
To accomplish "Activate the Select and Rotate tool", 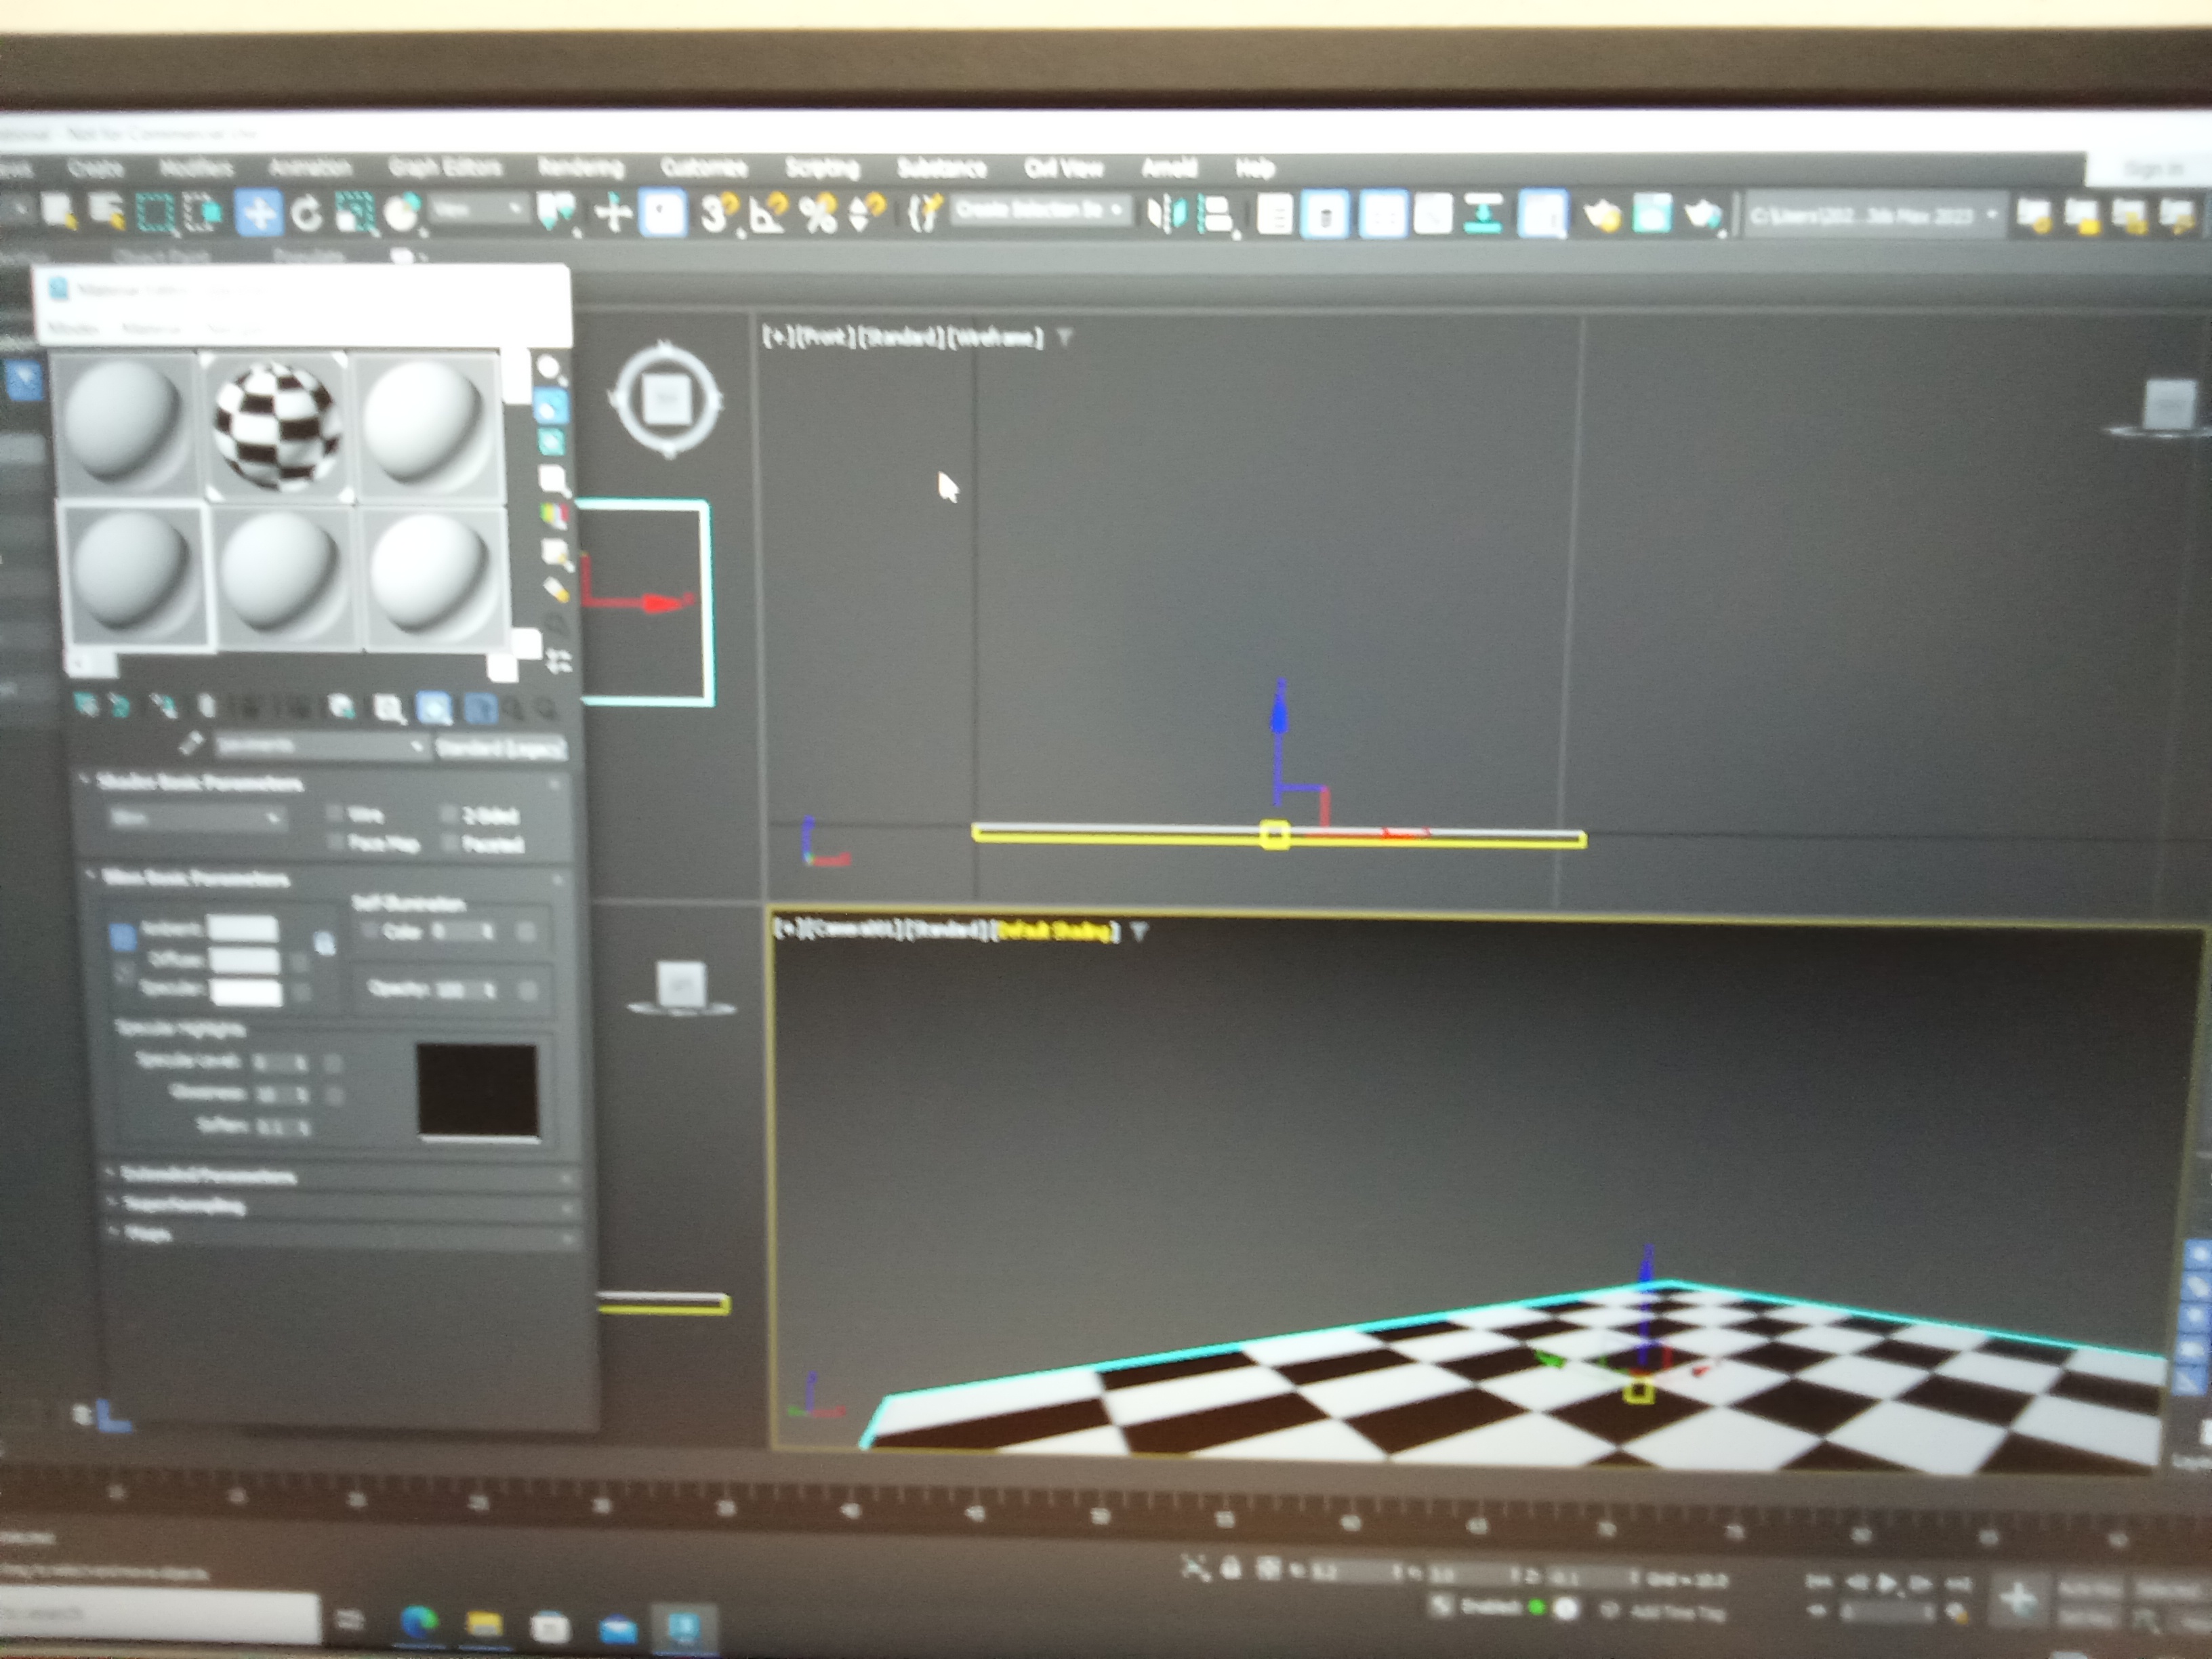I will pyautogui.click(x=306, y=214).
